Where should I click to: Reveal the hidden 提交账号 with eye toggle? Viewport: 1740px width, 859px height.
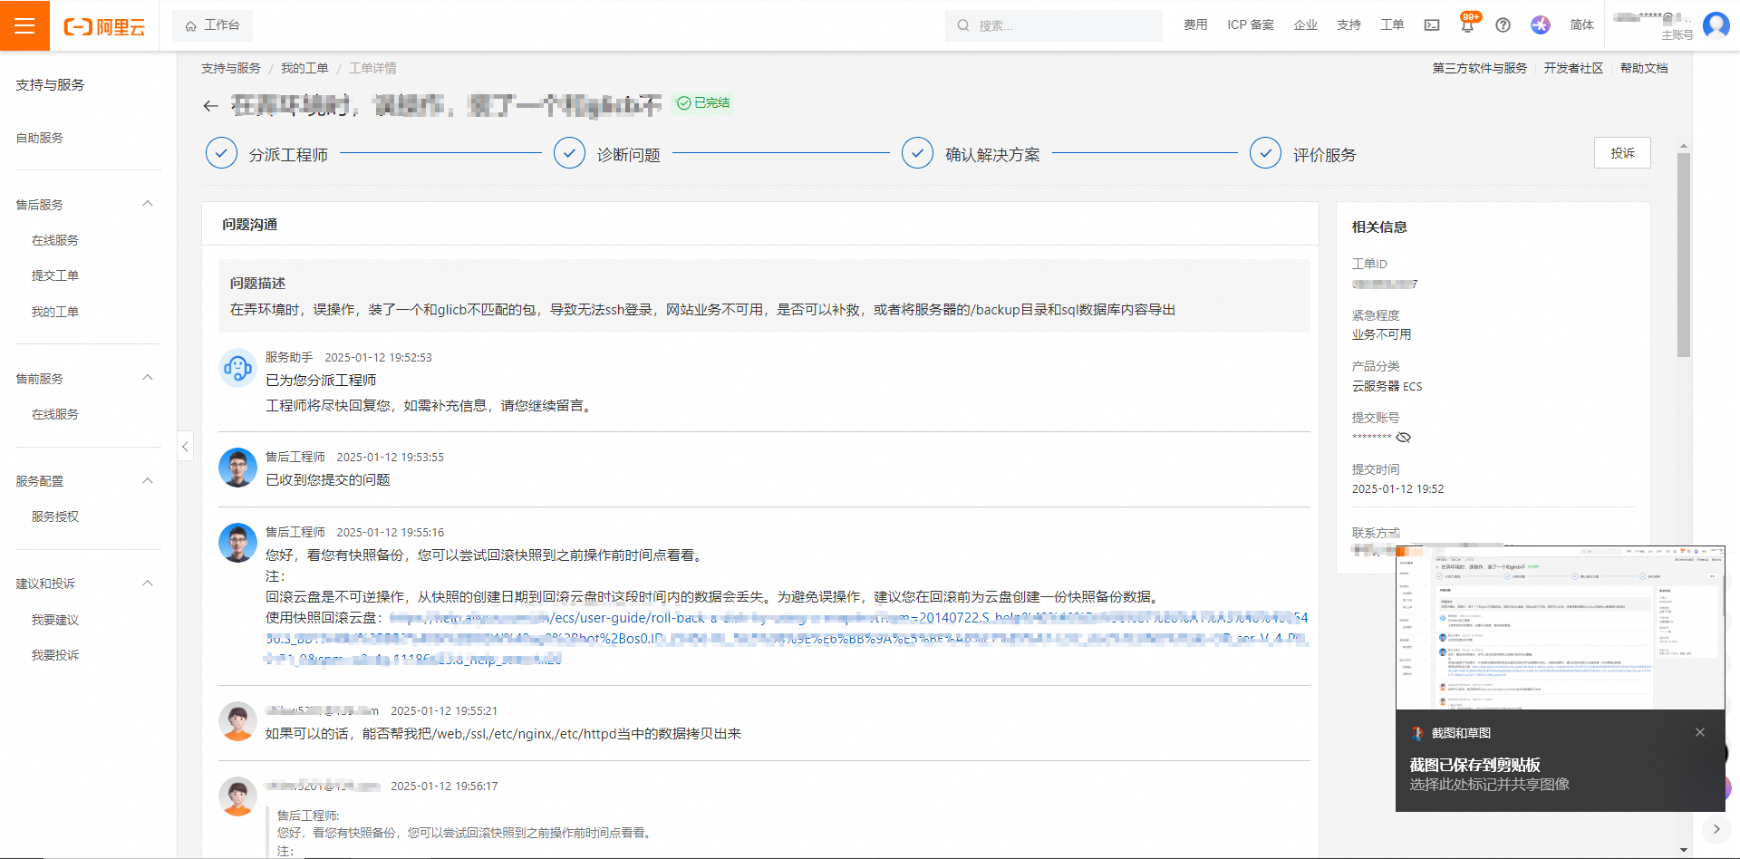[1404, 437]
